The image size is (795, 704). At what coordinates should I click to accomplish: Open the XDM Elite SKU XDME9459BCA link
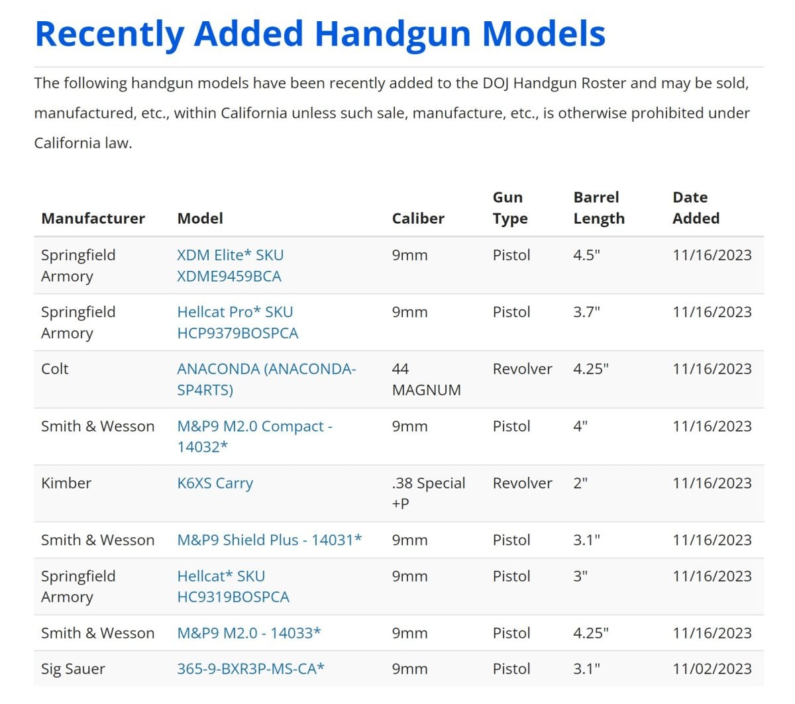tap(229, 265)
